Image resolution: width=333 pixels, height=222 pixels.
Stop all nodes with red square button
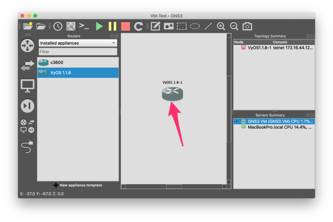tap(125, 26)
